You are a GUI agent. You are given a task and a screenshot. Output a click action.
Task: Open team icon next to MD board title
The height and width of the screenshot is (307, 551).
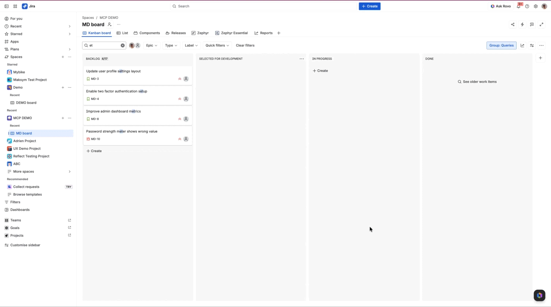click(x=110, y=25)
